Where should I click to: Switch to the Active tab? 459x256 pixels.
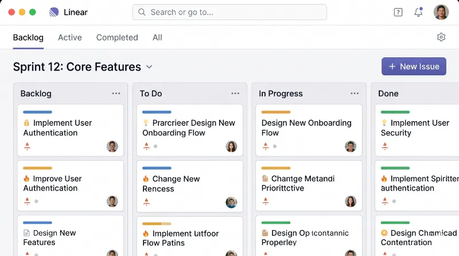[70, 37]
